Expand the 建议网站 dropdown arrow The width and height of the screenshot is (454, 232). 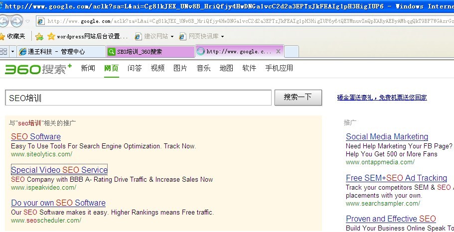pos(172,36)
